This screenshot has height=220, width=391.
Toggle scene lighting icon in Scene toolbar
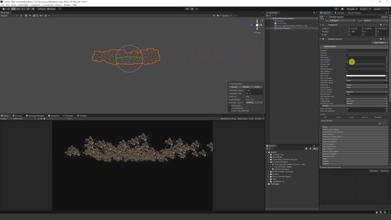point(26,16)
